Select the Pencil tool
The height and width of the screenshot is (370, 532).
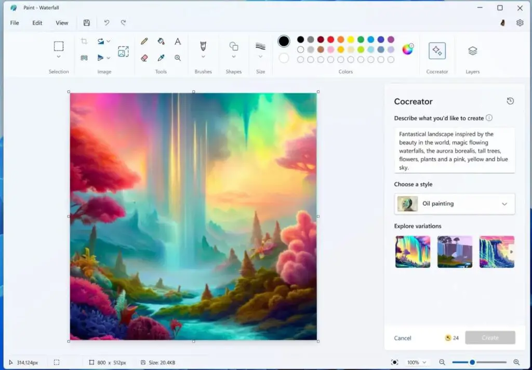(144, 41)
